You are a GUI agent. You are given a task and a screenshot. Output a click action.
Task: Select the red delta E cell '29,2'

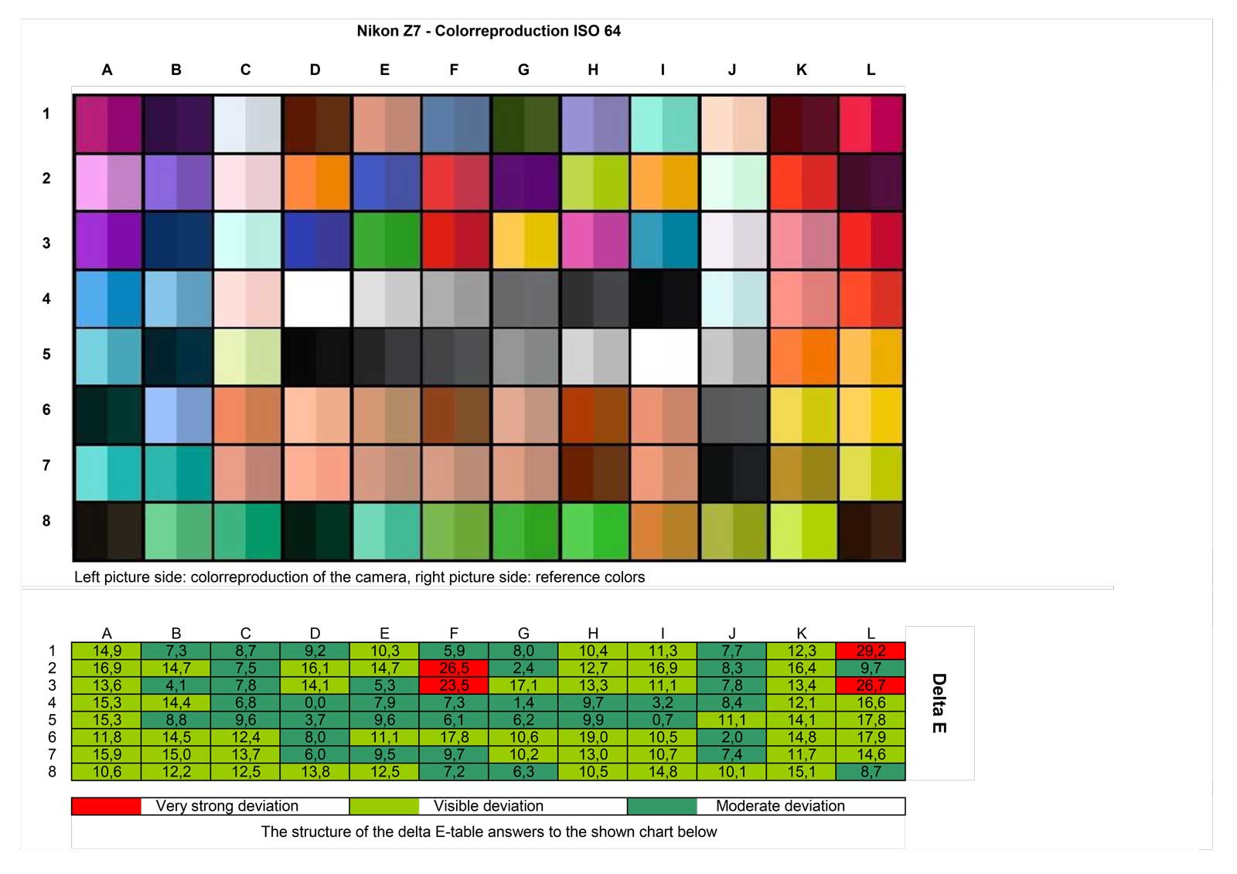click(871, 651)
